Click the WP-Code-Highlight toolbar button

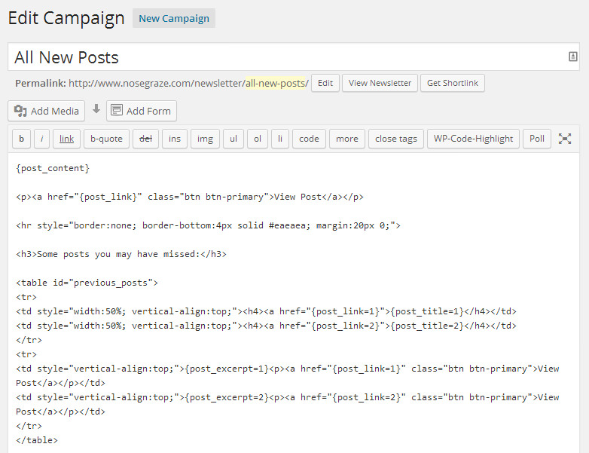473,139
